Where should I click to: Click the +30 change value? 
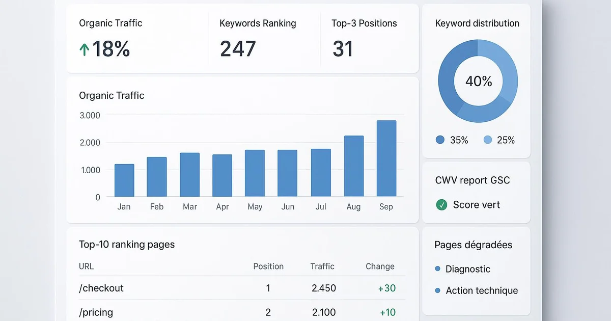coord(387,288)
